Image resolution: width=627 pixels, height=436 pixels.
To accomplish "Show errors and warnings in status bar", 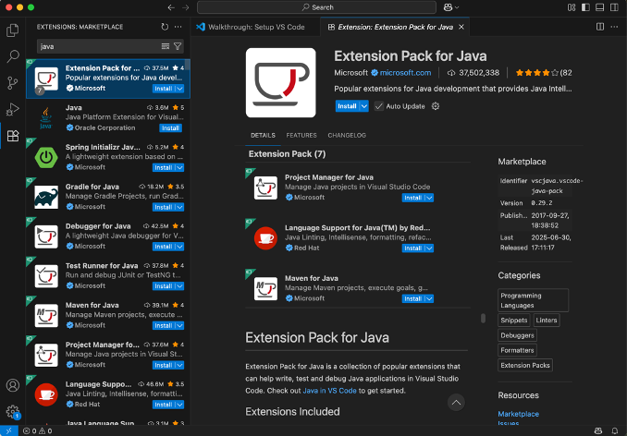I will 38,430.
